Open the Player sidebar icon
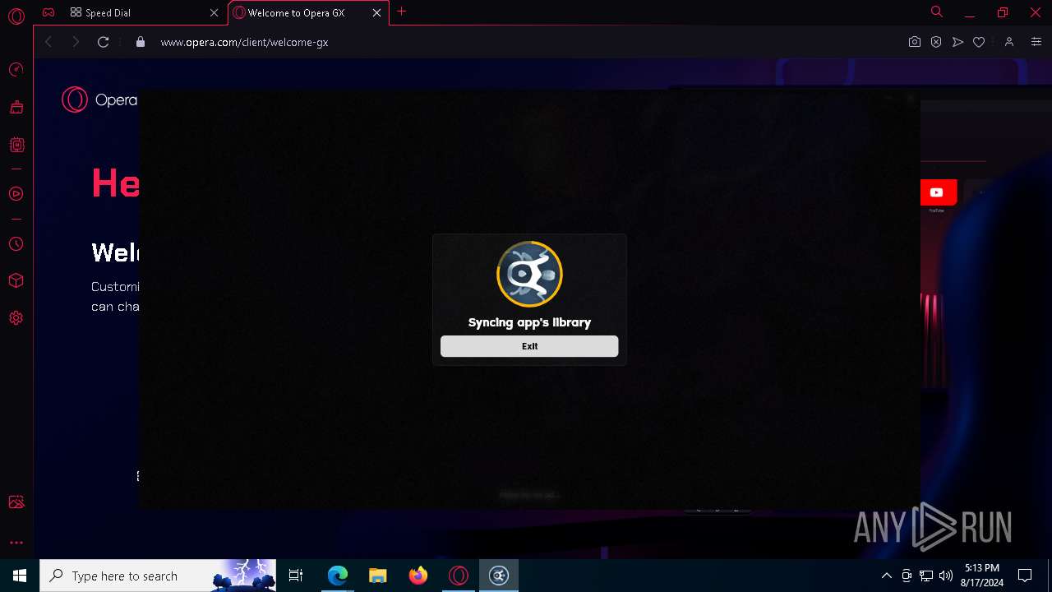Screen dimensions: 1052x592 pyautogui.click(x=16, y=194)
